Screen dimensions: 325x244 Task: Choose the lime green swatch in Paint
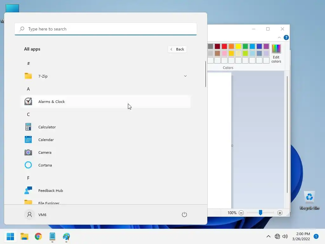(245, 53)
